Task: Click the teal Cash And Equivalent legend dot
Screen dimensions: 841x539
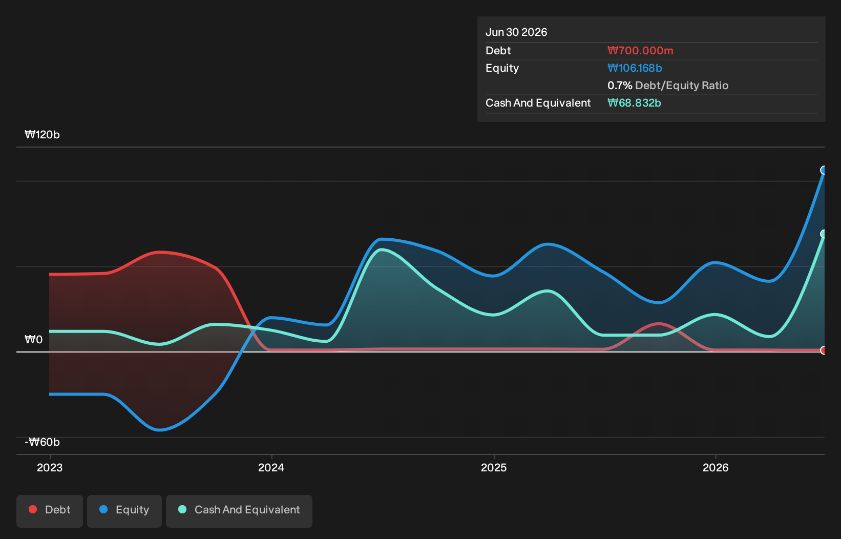Action: pyautogui.click(x=182, y=509)
